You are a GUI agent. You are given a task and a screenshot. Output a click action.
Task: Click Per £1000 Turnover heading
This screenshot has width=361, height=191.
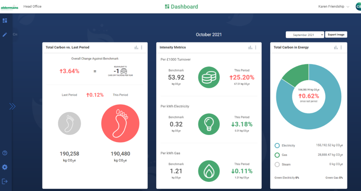click(176, 60)
